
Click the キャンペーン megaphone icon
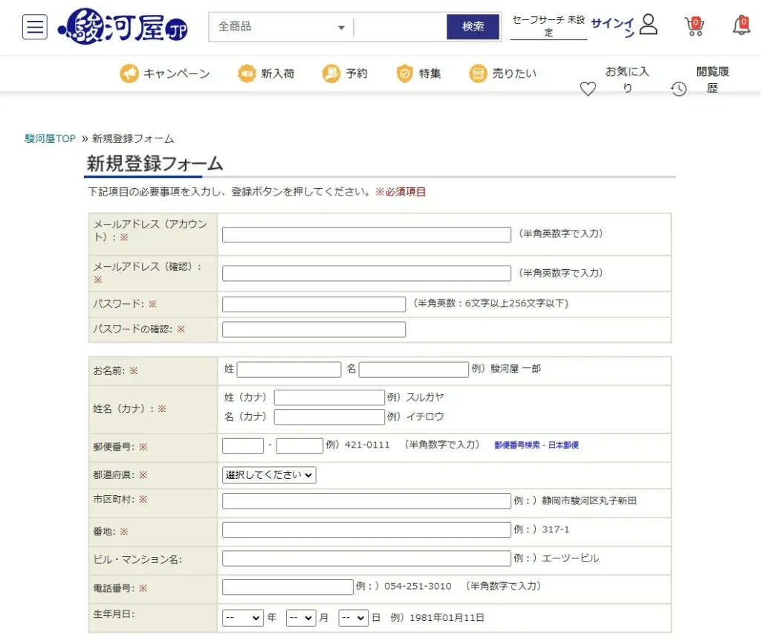click(x=129, y=74)
